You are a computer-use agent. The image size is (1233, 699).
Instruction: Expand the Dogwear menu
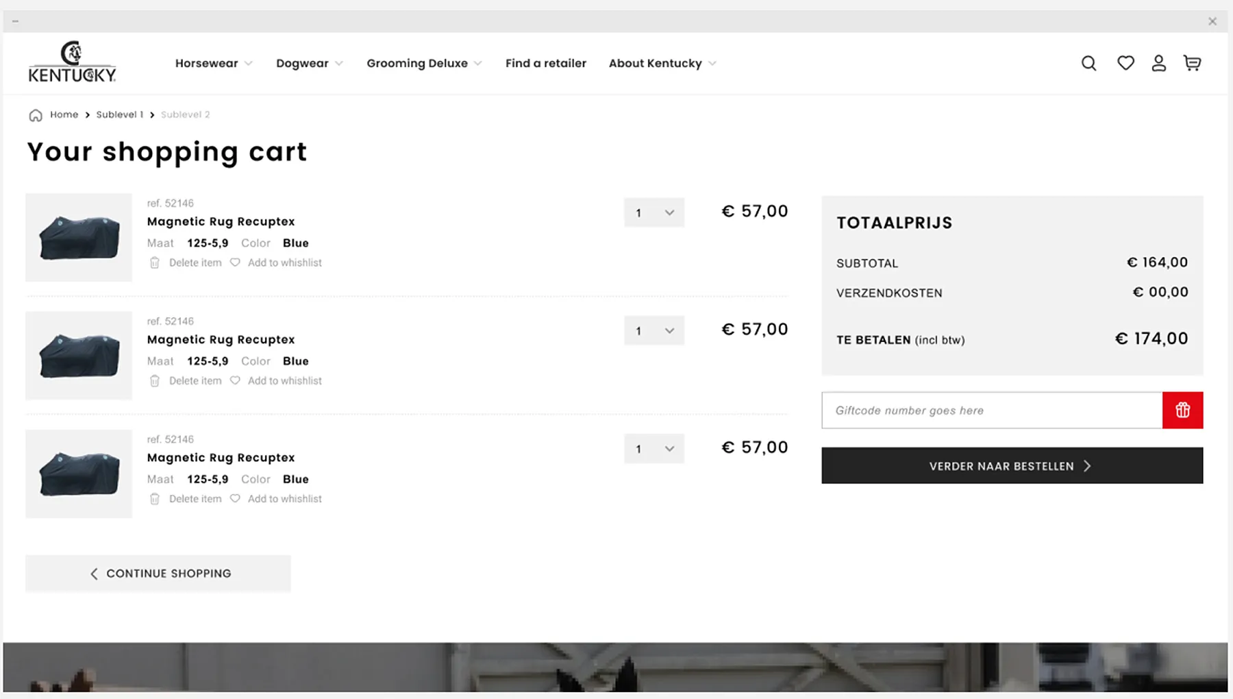[310, 63]
